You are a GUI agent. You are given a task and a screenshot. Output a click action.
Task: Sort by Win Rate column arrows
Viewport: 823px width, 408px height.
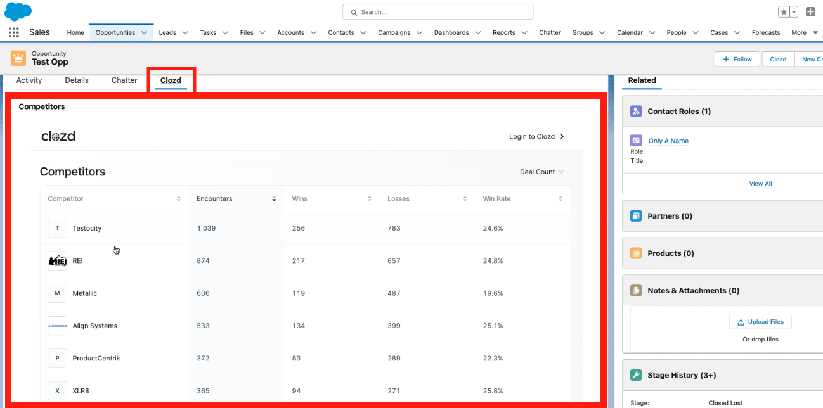pyautogui.click(x=561, y=199)
